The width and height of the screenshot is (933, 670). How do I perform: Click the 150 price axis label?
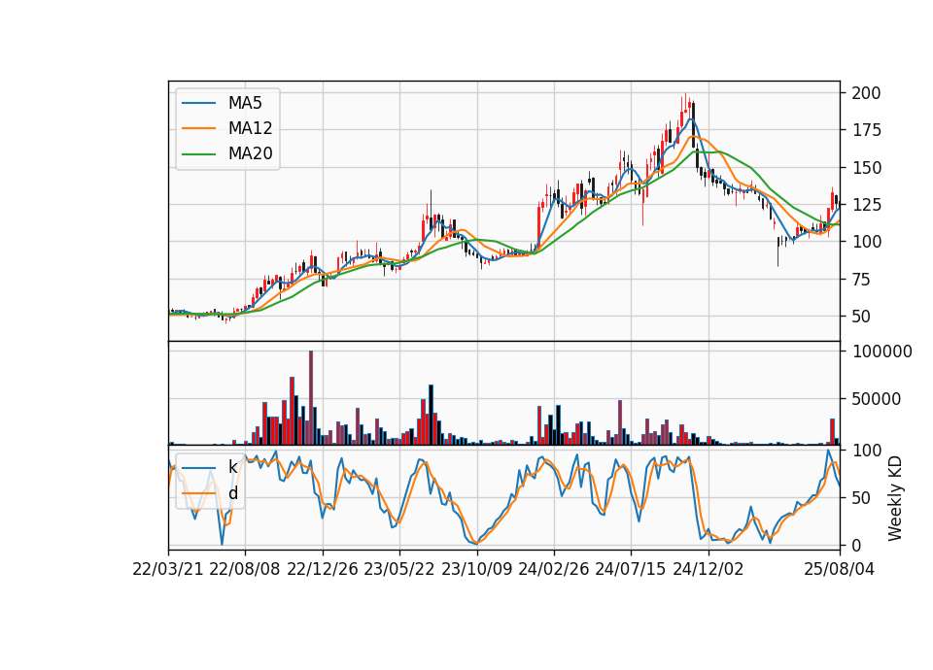(866, 168)
